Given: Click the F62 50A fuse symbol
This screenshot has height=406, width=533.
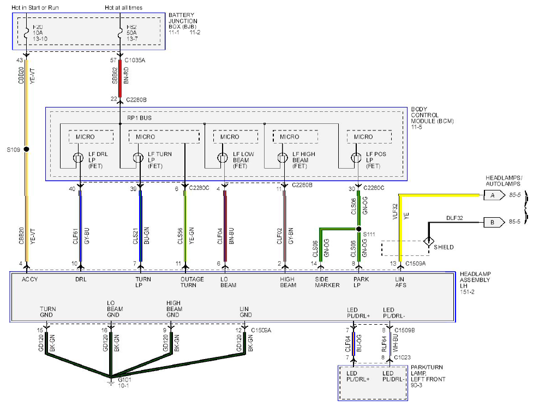Looking at the screenshot, I should 119,34.
